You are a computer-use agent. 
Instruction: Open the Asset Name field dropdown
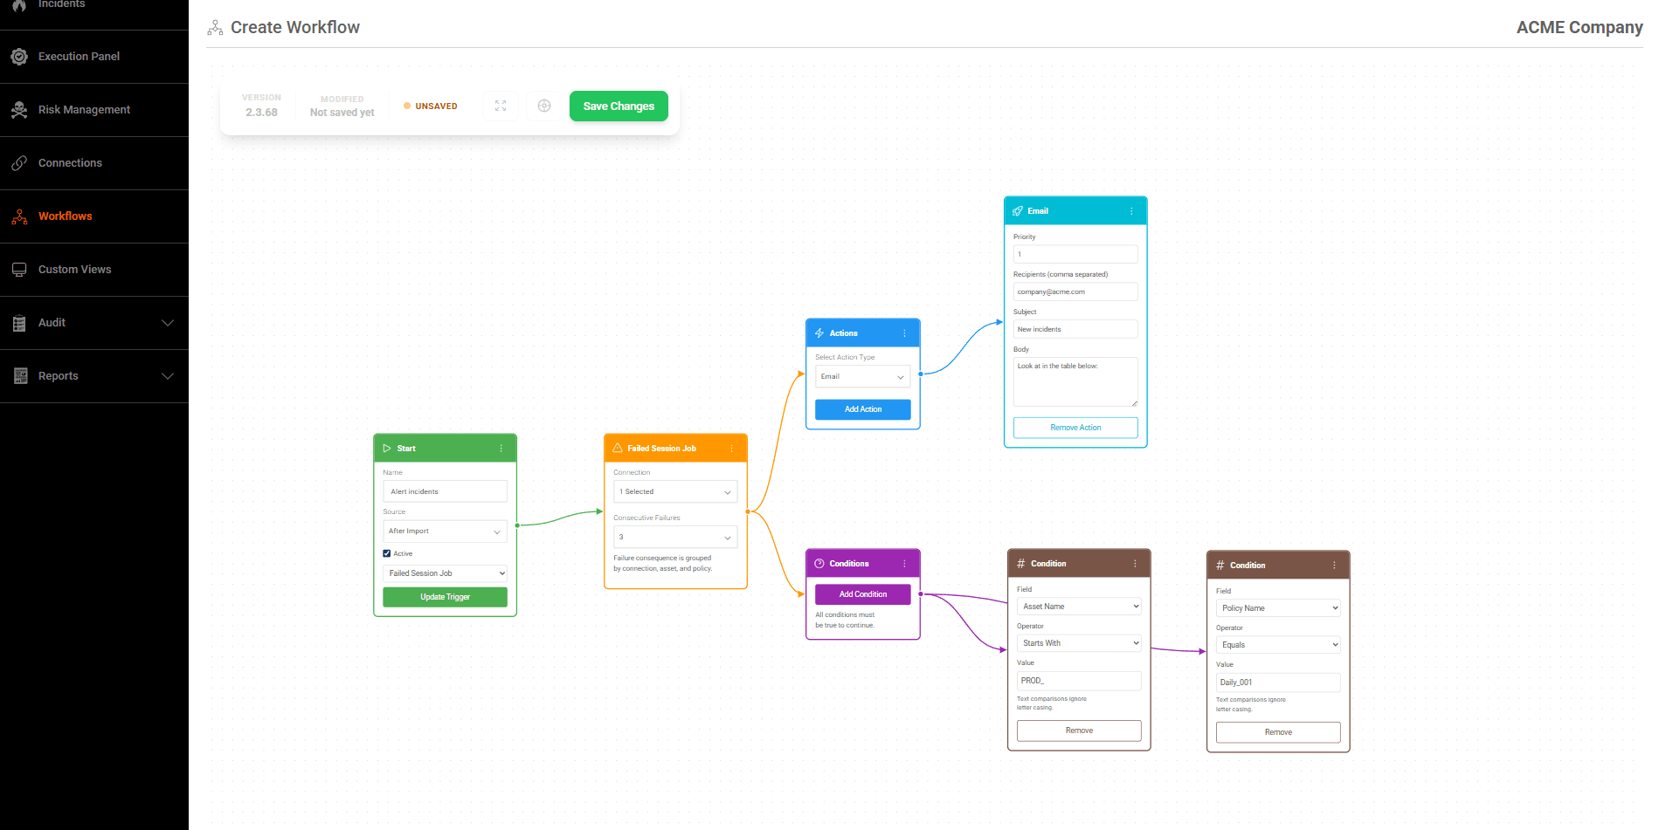coord(1079,606)
